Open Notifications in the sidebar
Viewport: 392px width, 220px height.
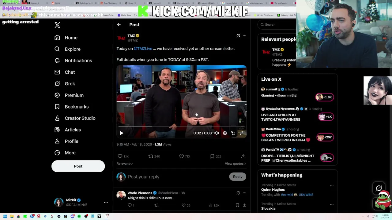(73, 61)
